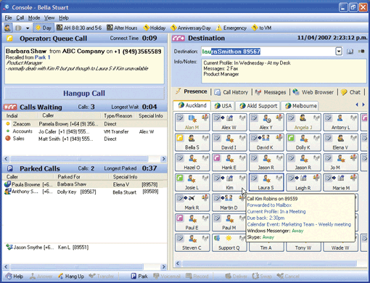Viewport: 370px width, 283px height.
Task: Open the Help menu
Action: 64,17
